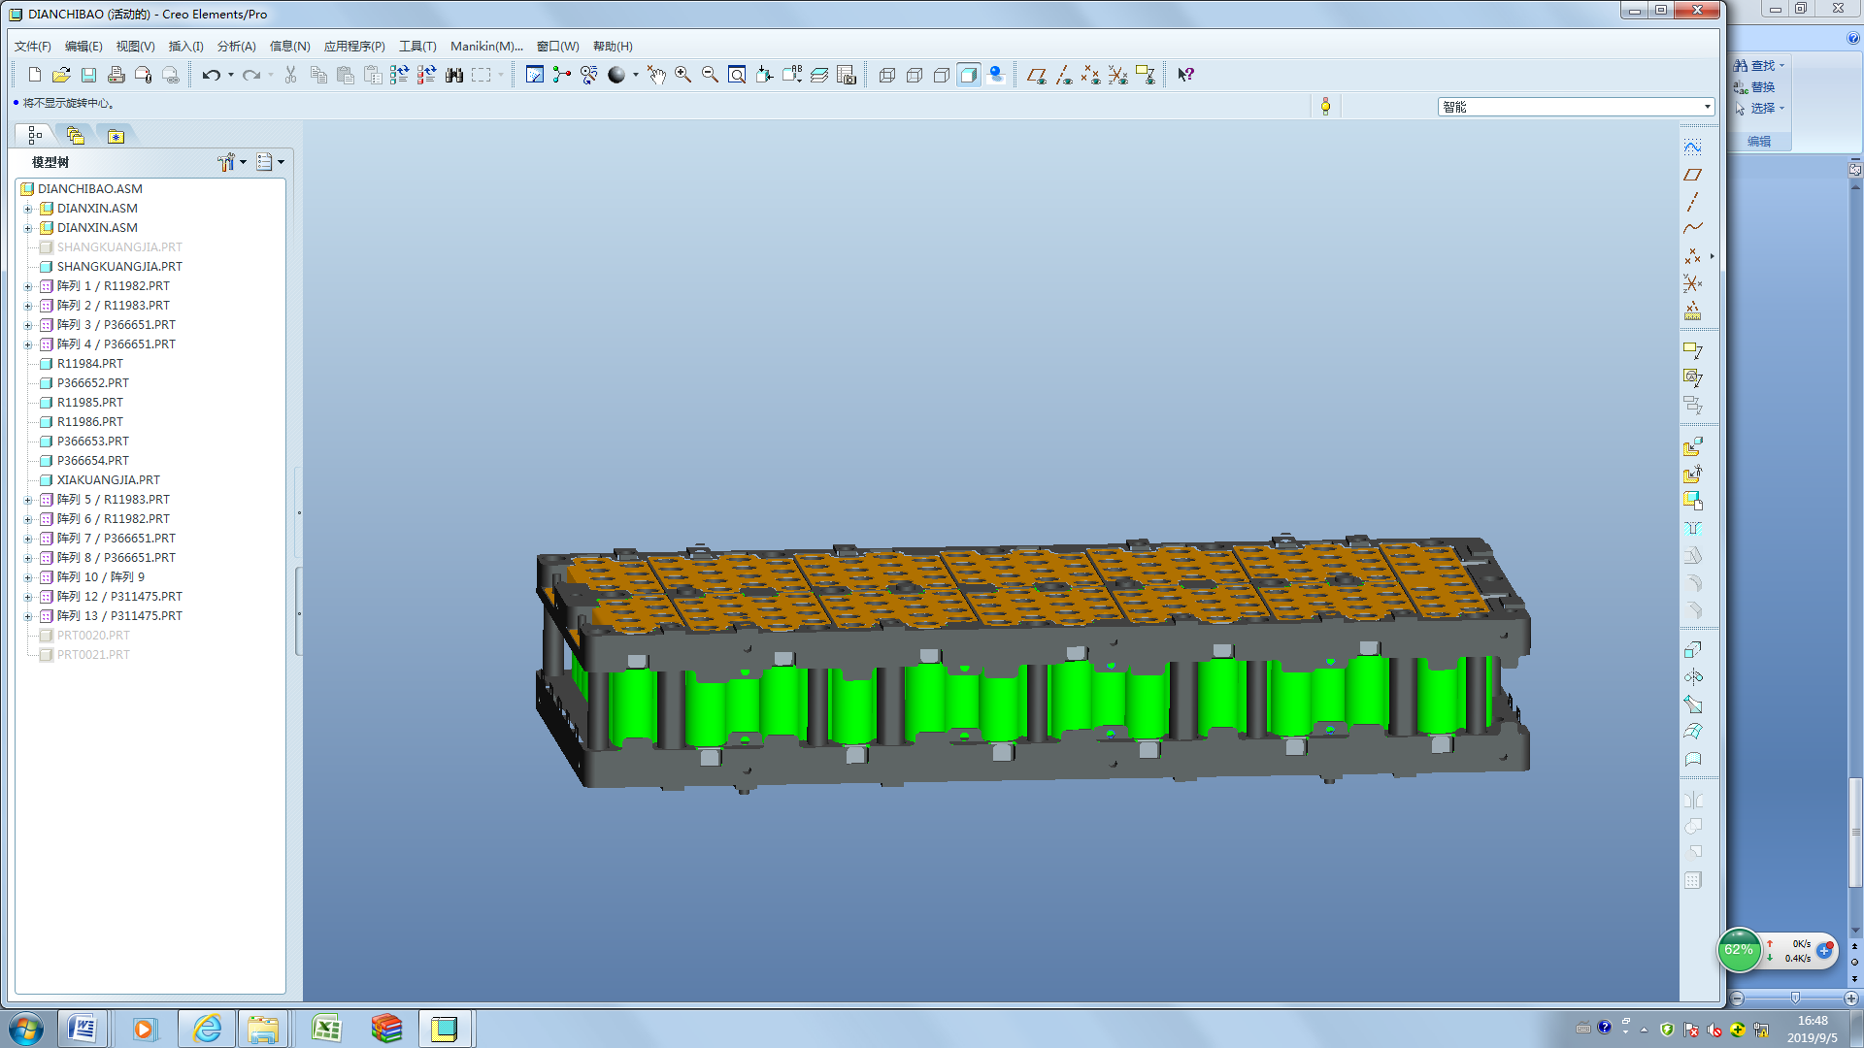Screen dimensions: 1864x1048
Task: Click the Hole tool icon
Action: [x=1692, y=528]
